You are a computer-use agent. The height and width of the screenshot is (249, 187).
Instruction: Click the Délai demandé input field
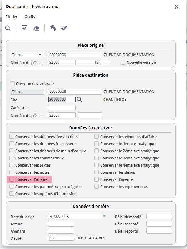159,217
